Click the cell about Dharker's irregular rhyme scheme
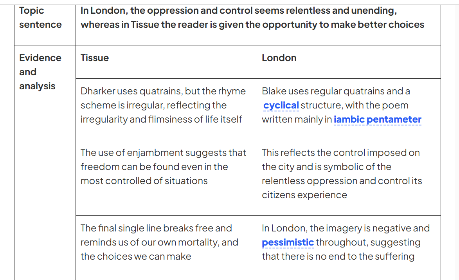459x280 pixels. pos(166,109)
